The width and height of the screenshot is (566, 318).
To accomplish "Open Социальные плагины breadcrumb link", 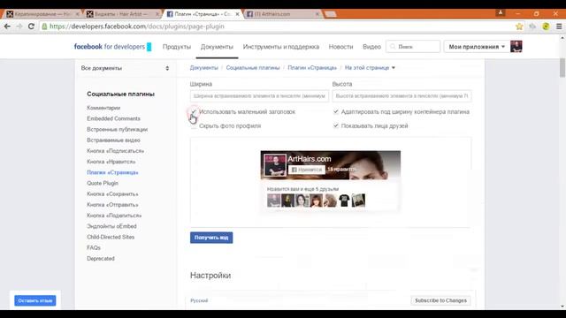I will tap(253, 68).
